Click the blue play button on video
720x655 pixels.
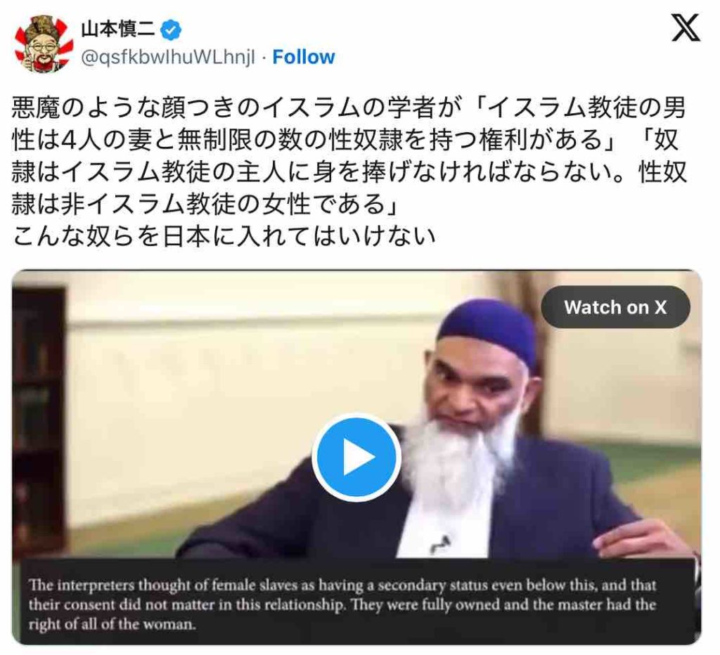point(356,458)
